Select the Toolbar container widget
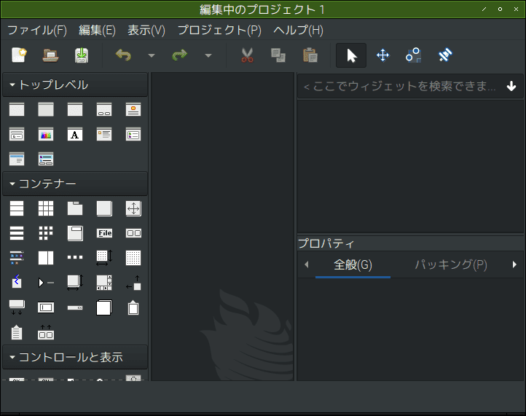 tap(133, 233)
